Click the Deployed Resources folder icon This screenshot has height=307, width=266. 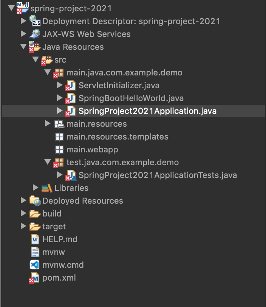(x=35, y=201)
